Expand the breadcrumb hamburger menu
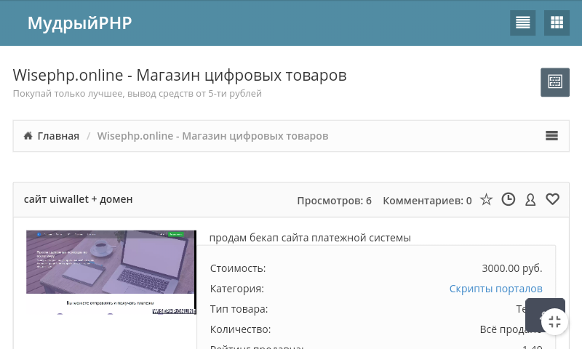This screenshot has height=349, width=582. click(x=551, y=135)
